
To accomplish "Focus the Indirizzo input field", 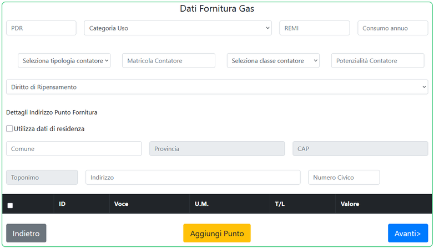I will pos(193,177).
